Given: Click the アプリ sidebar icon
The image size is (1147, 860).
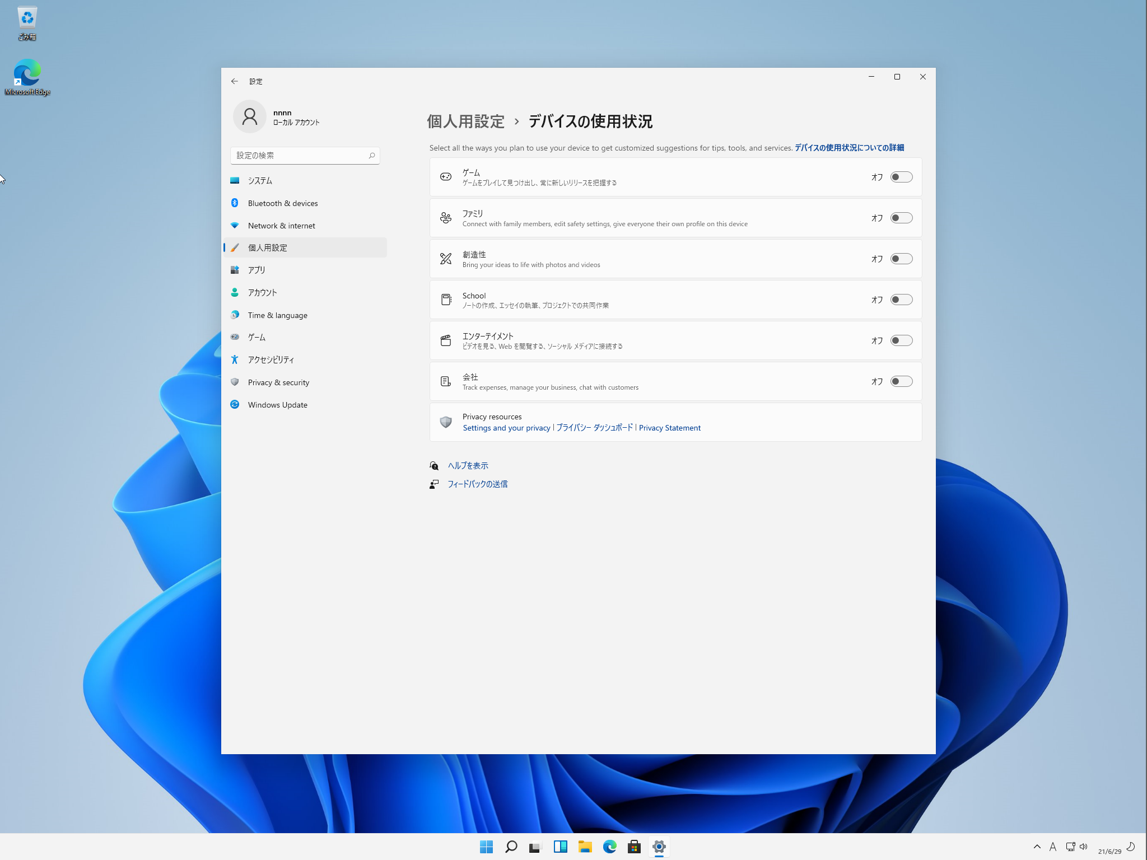Looking at the screenshot, I should (235, 270).
